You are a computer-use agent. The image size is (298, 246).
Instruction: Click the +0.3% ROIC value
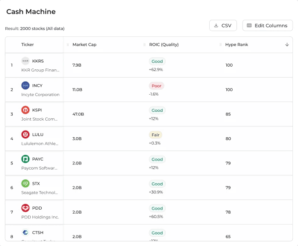(x=155, y=143)
